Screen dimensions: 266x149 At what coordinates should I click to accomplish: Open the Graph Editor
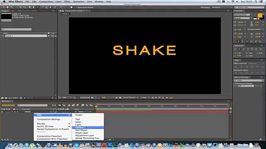tap(91, 105)
